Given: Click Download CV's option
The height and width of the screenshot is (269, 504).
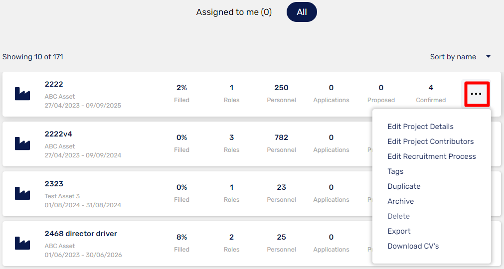Looking at the screenshot, I should (x=413, y=246).
